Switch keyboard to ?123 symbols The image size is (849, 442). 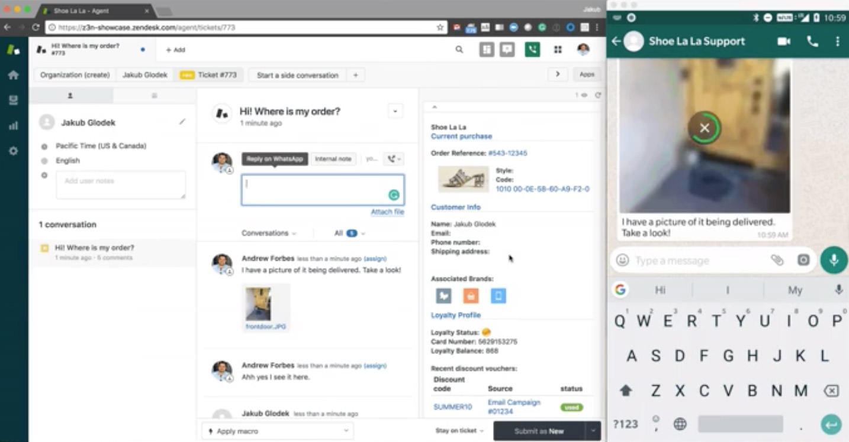626,424
